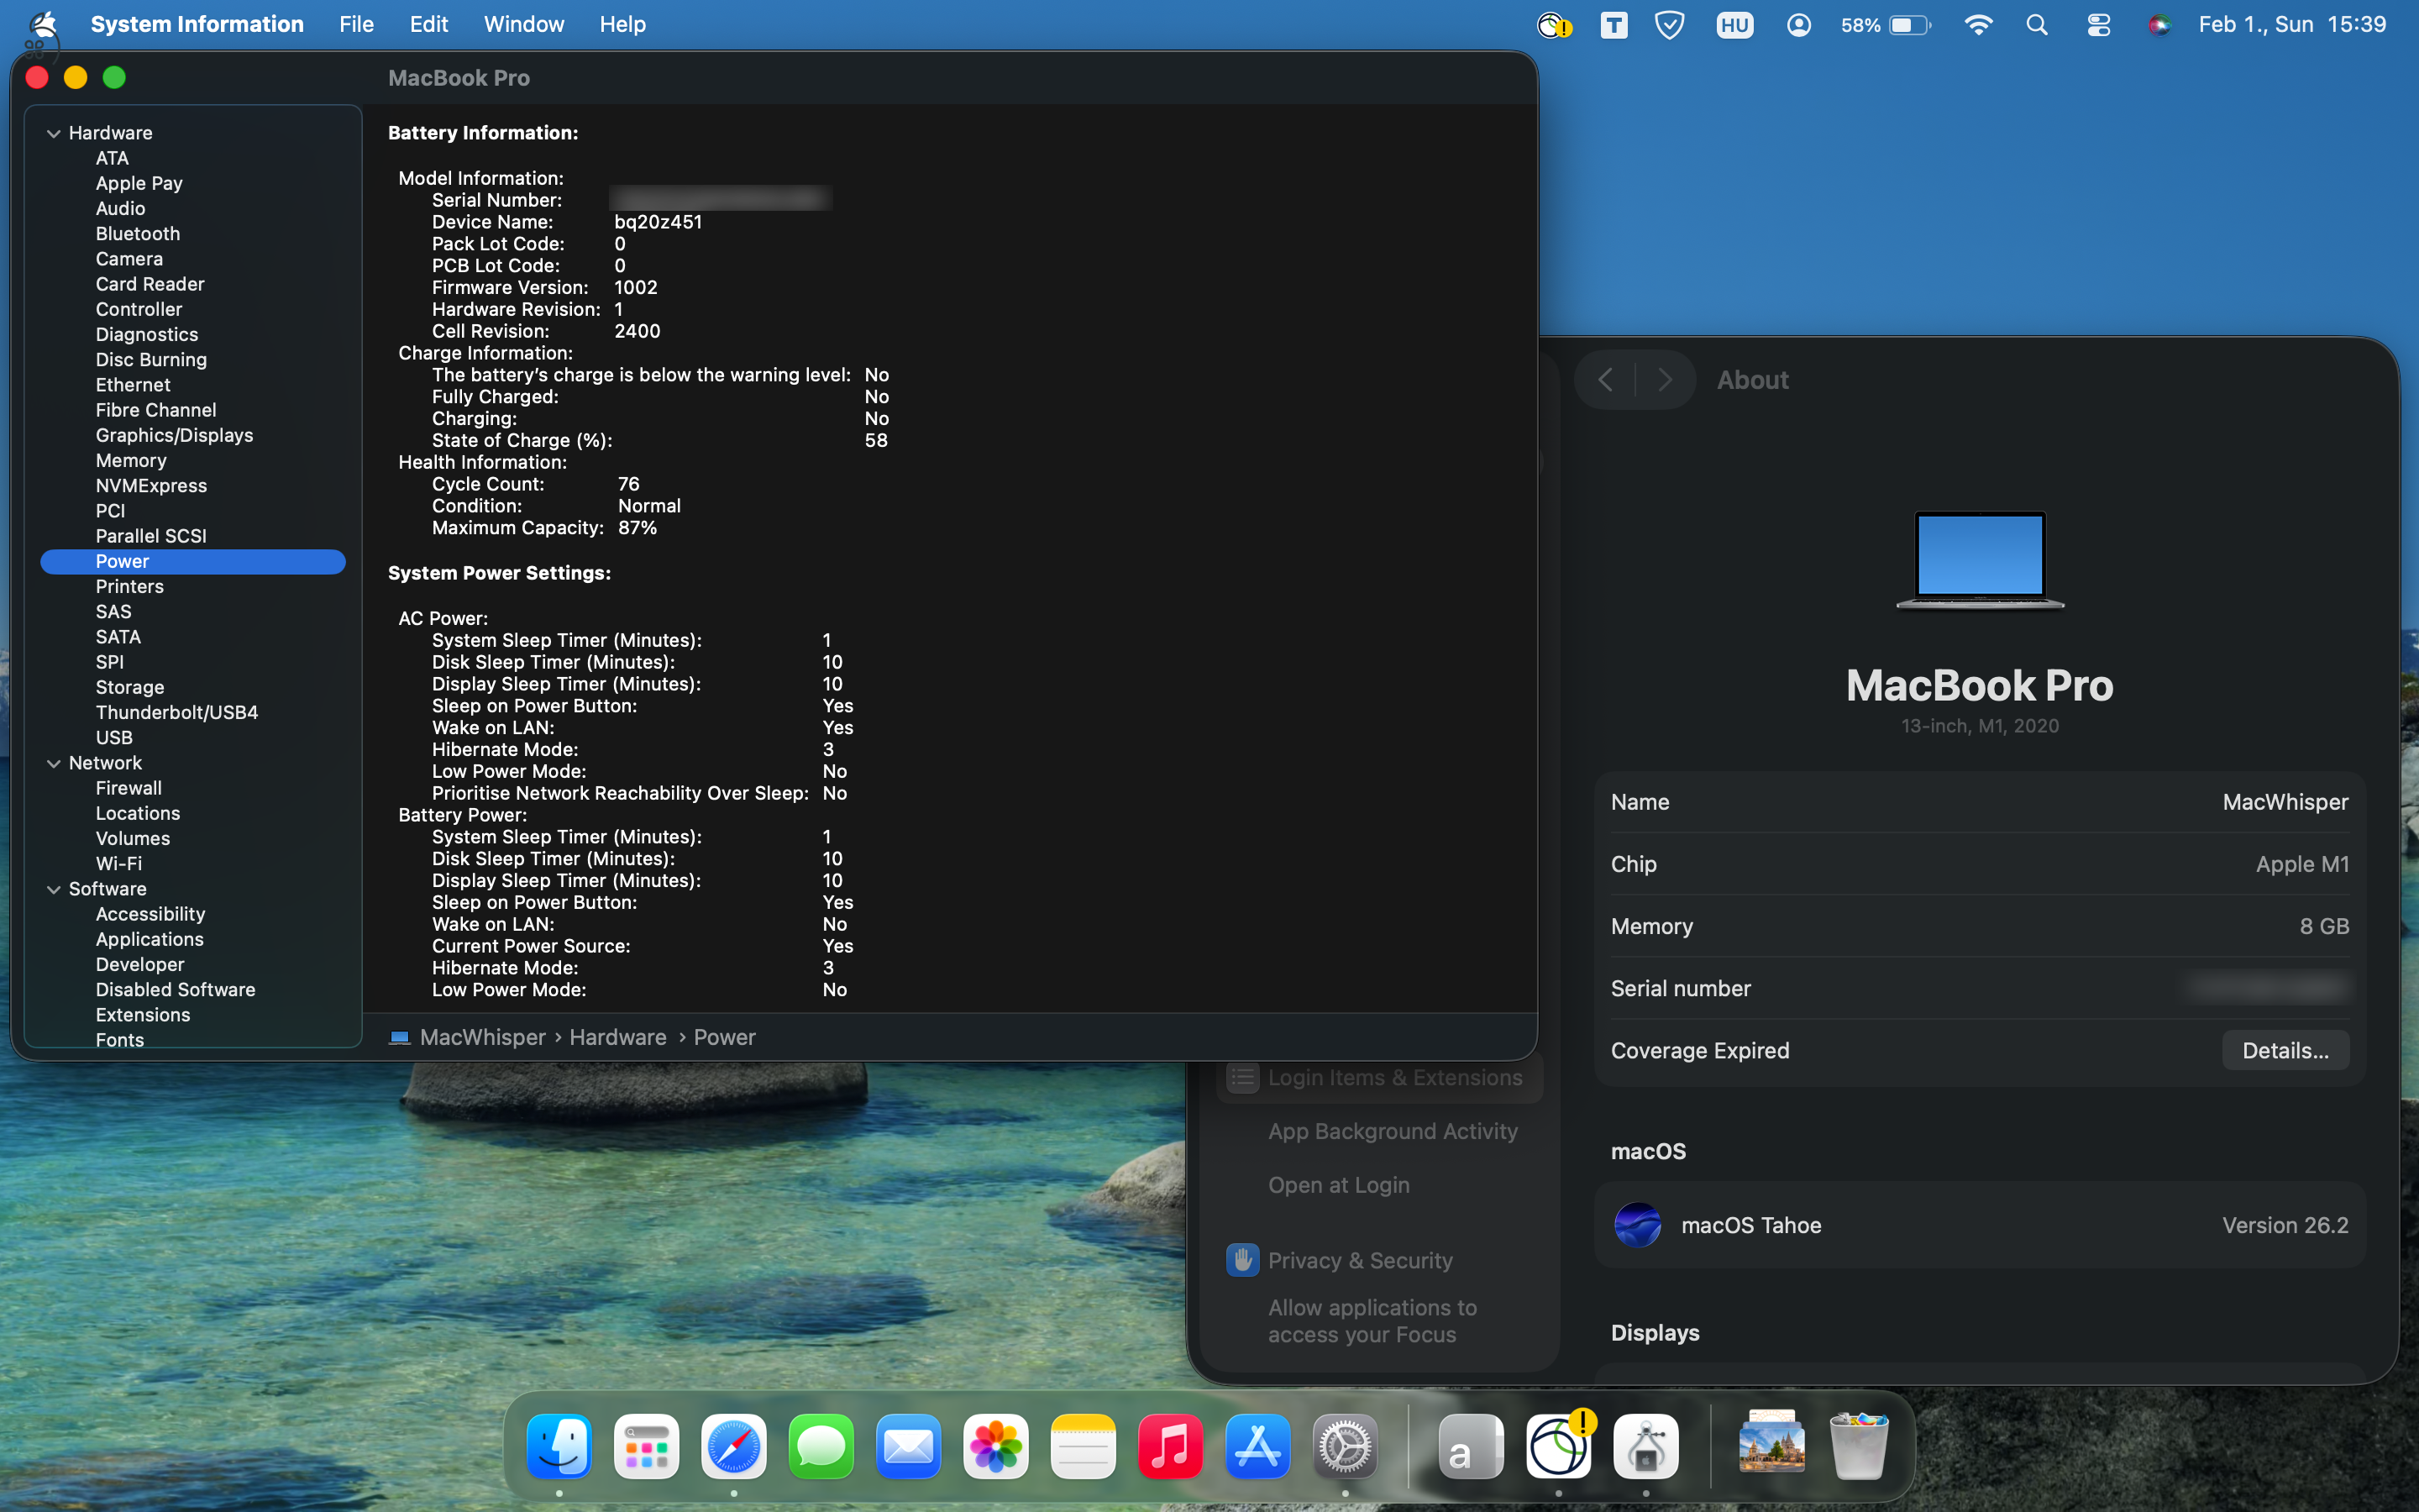Viewport: 2419px width, 1512px height.
Task: Open the Window menu
Action: point(524,24)
